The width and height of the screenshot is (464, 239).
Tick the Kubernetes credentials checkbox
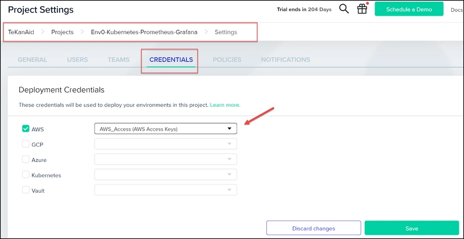26,175
